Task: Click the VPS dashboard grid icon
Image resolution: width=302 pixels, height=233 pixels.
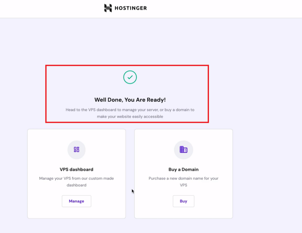Action: 77,149
